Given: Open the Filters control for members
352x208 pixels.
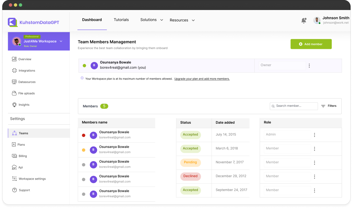Looking at the screenshot, I should tap(329, 106).
